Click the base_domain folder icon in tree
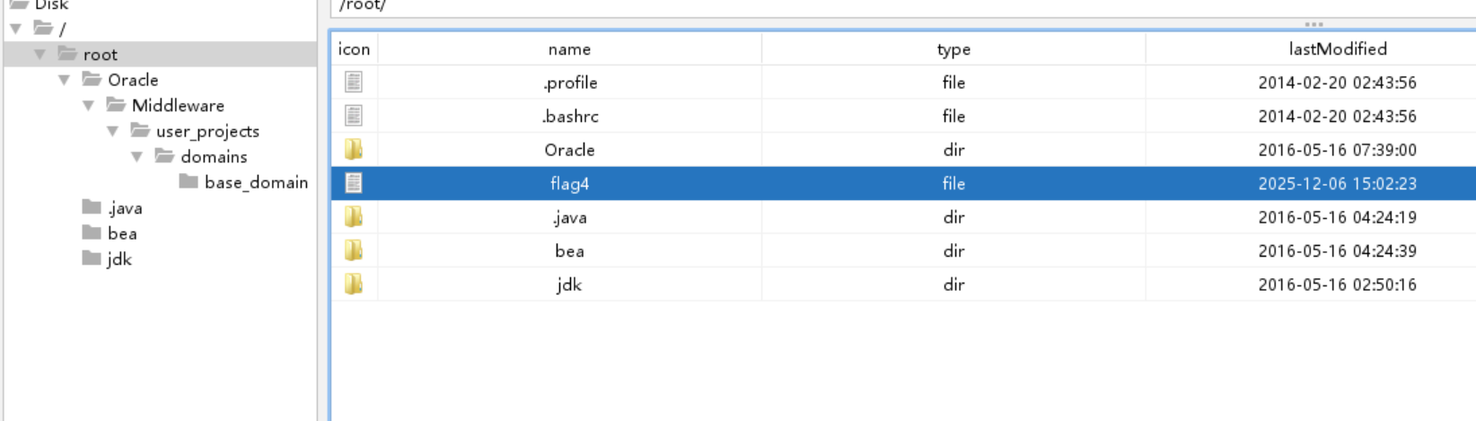The width and height of the screenshot is (1476, 421). [x=189, y=182]
